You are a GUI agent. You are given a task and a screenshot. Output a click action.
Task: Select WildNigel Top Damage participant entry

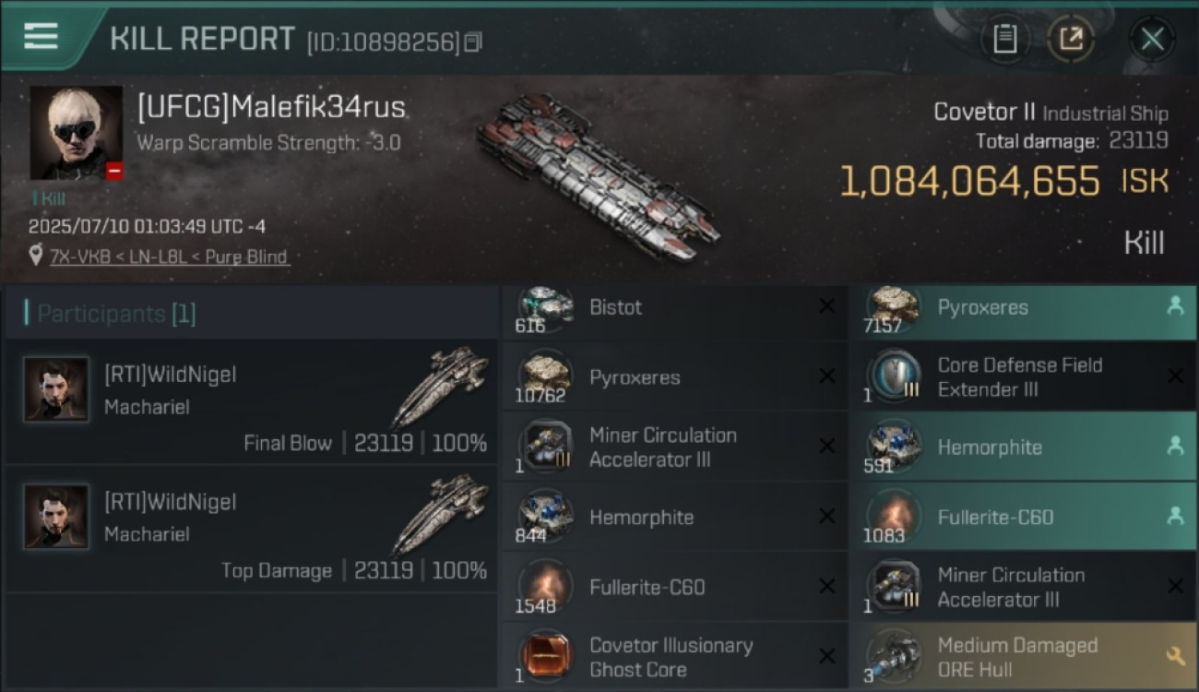(x=252, y=529)
